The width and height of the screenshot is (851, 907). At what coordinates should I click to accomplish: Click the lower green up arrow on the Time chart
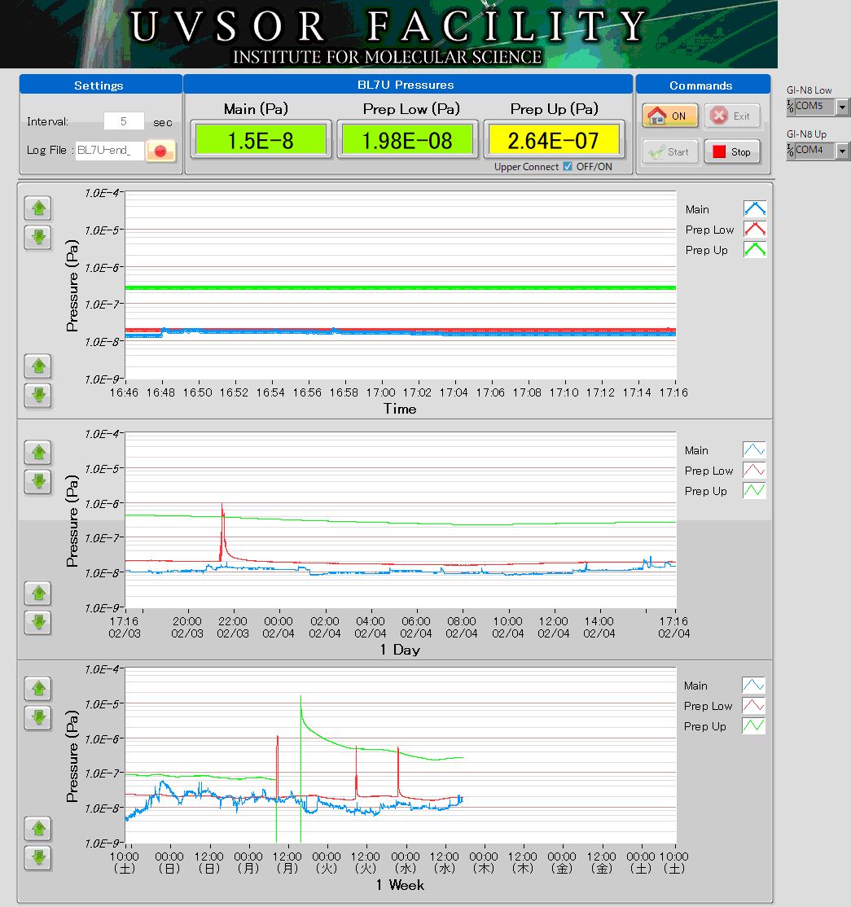[x=37, y=366]
